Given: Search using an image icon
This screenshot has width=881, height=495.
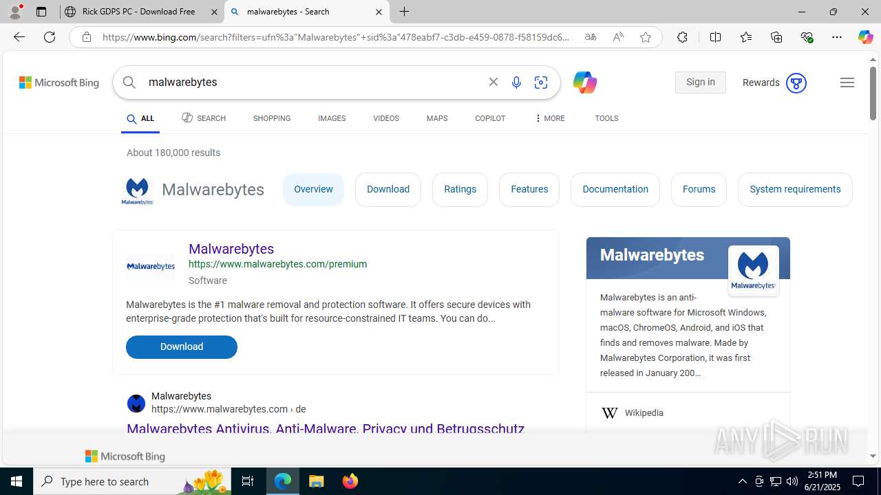Looking at the screenshot, I should tap(541, 82).
